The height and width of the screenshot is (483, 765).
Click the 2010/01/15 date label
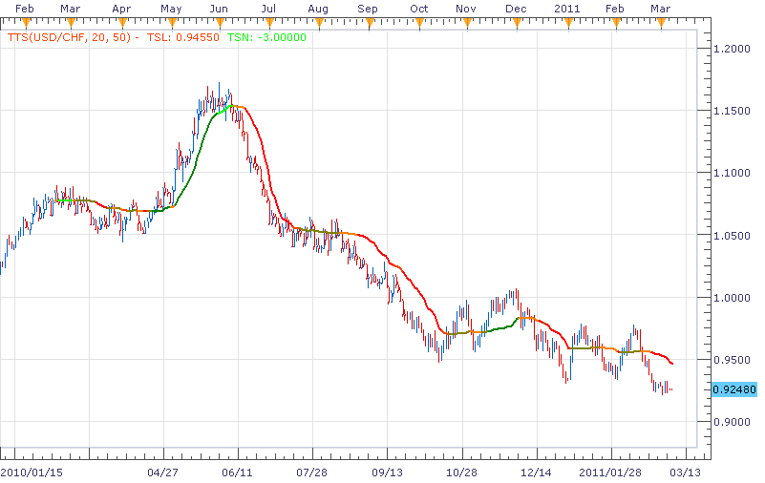(32, 472)
